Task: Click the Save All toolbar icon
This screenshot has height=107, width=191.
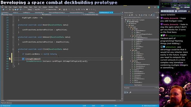Action: tap(18, 10)
